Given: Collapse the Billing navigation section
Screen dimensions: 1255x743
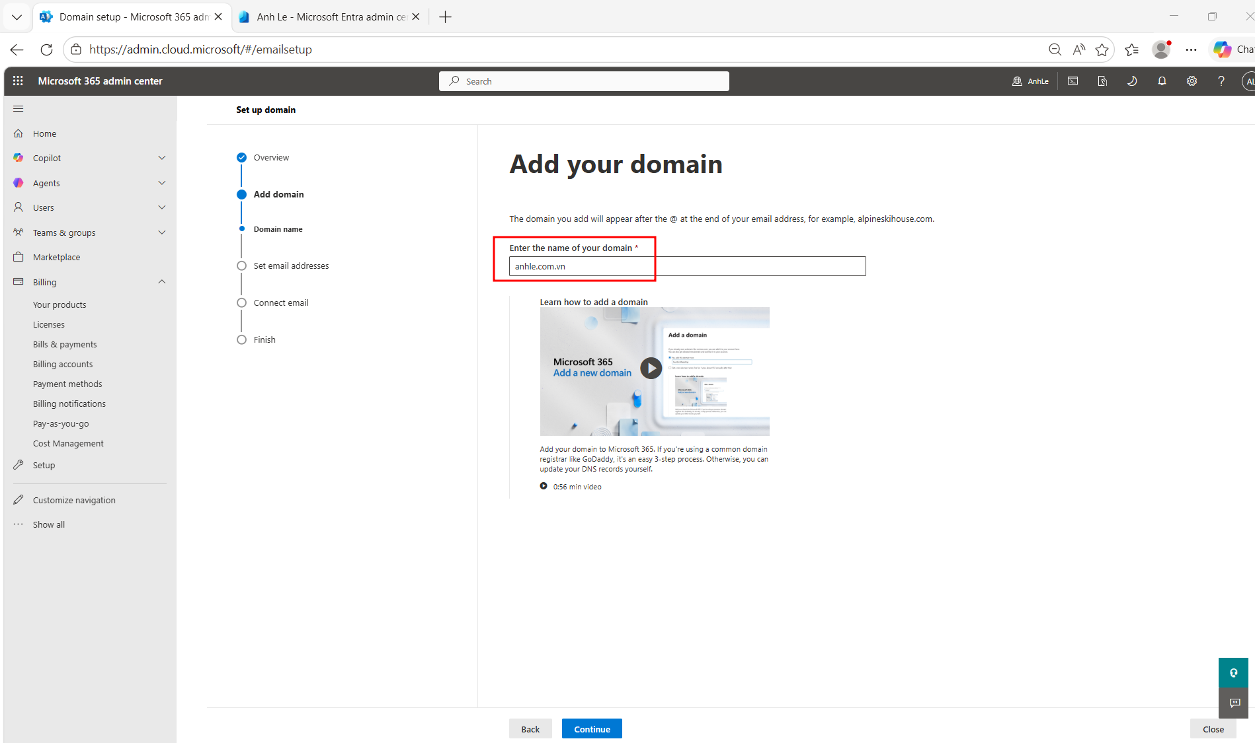Looking at the screenshot, I should (162, 282).
